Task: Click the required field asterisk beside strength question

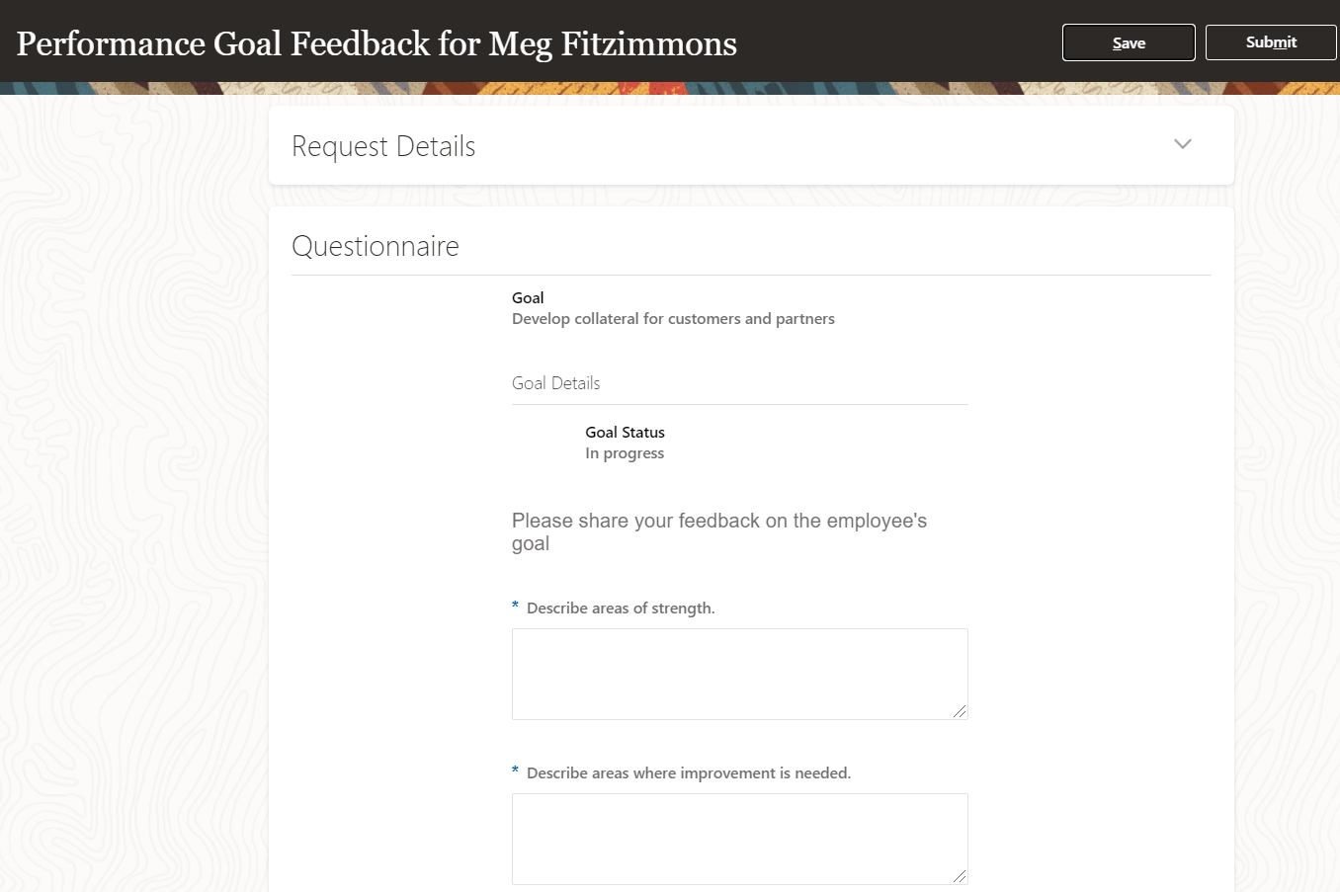Action: 514,606
